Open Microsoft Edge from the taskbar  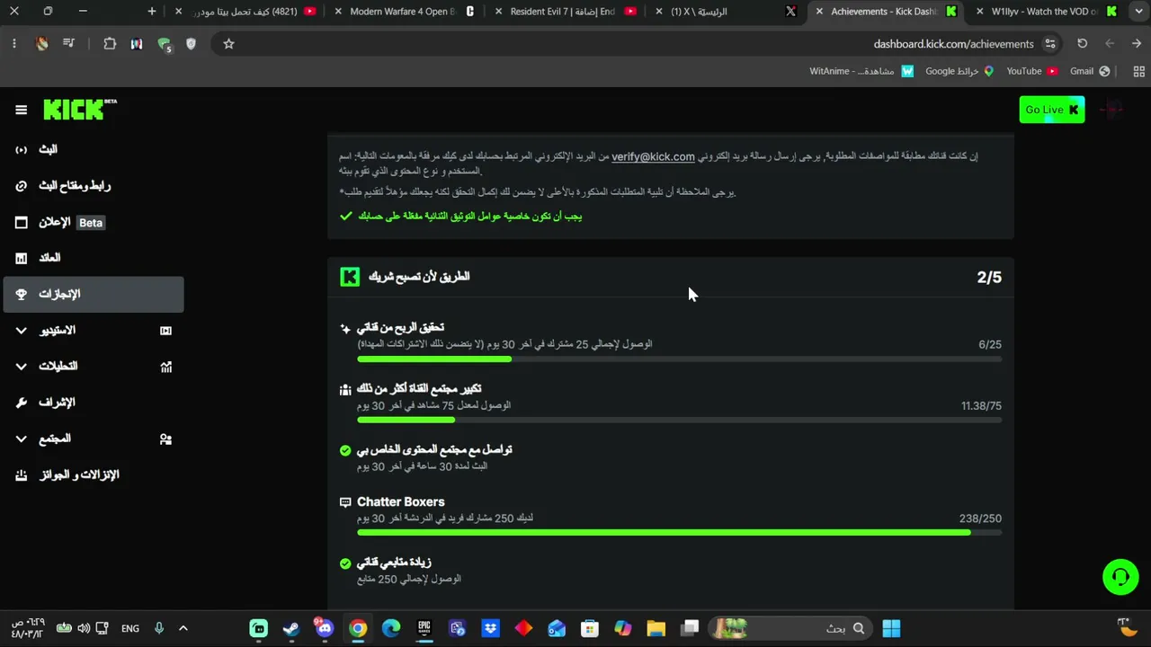point(391,628)
